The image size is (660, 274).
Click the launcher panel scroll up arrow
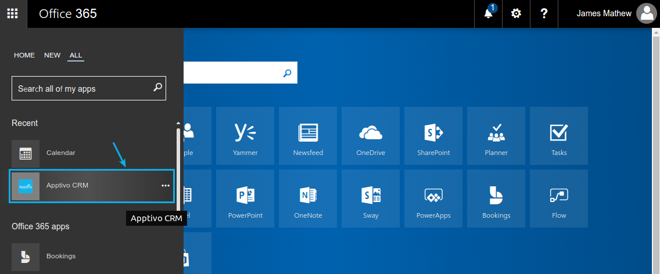(178, 123)
